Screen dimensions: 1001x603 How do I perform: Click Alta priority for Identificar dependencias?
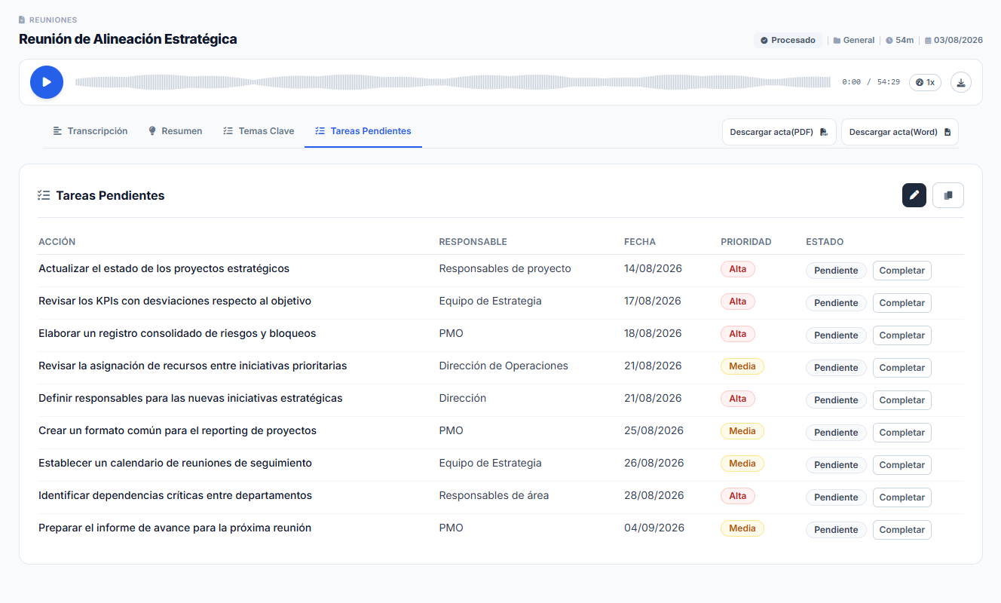click(x=738, y=496)
